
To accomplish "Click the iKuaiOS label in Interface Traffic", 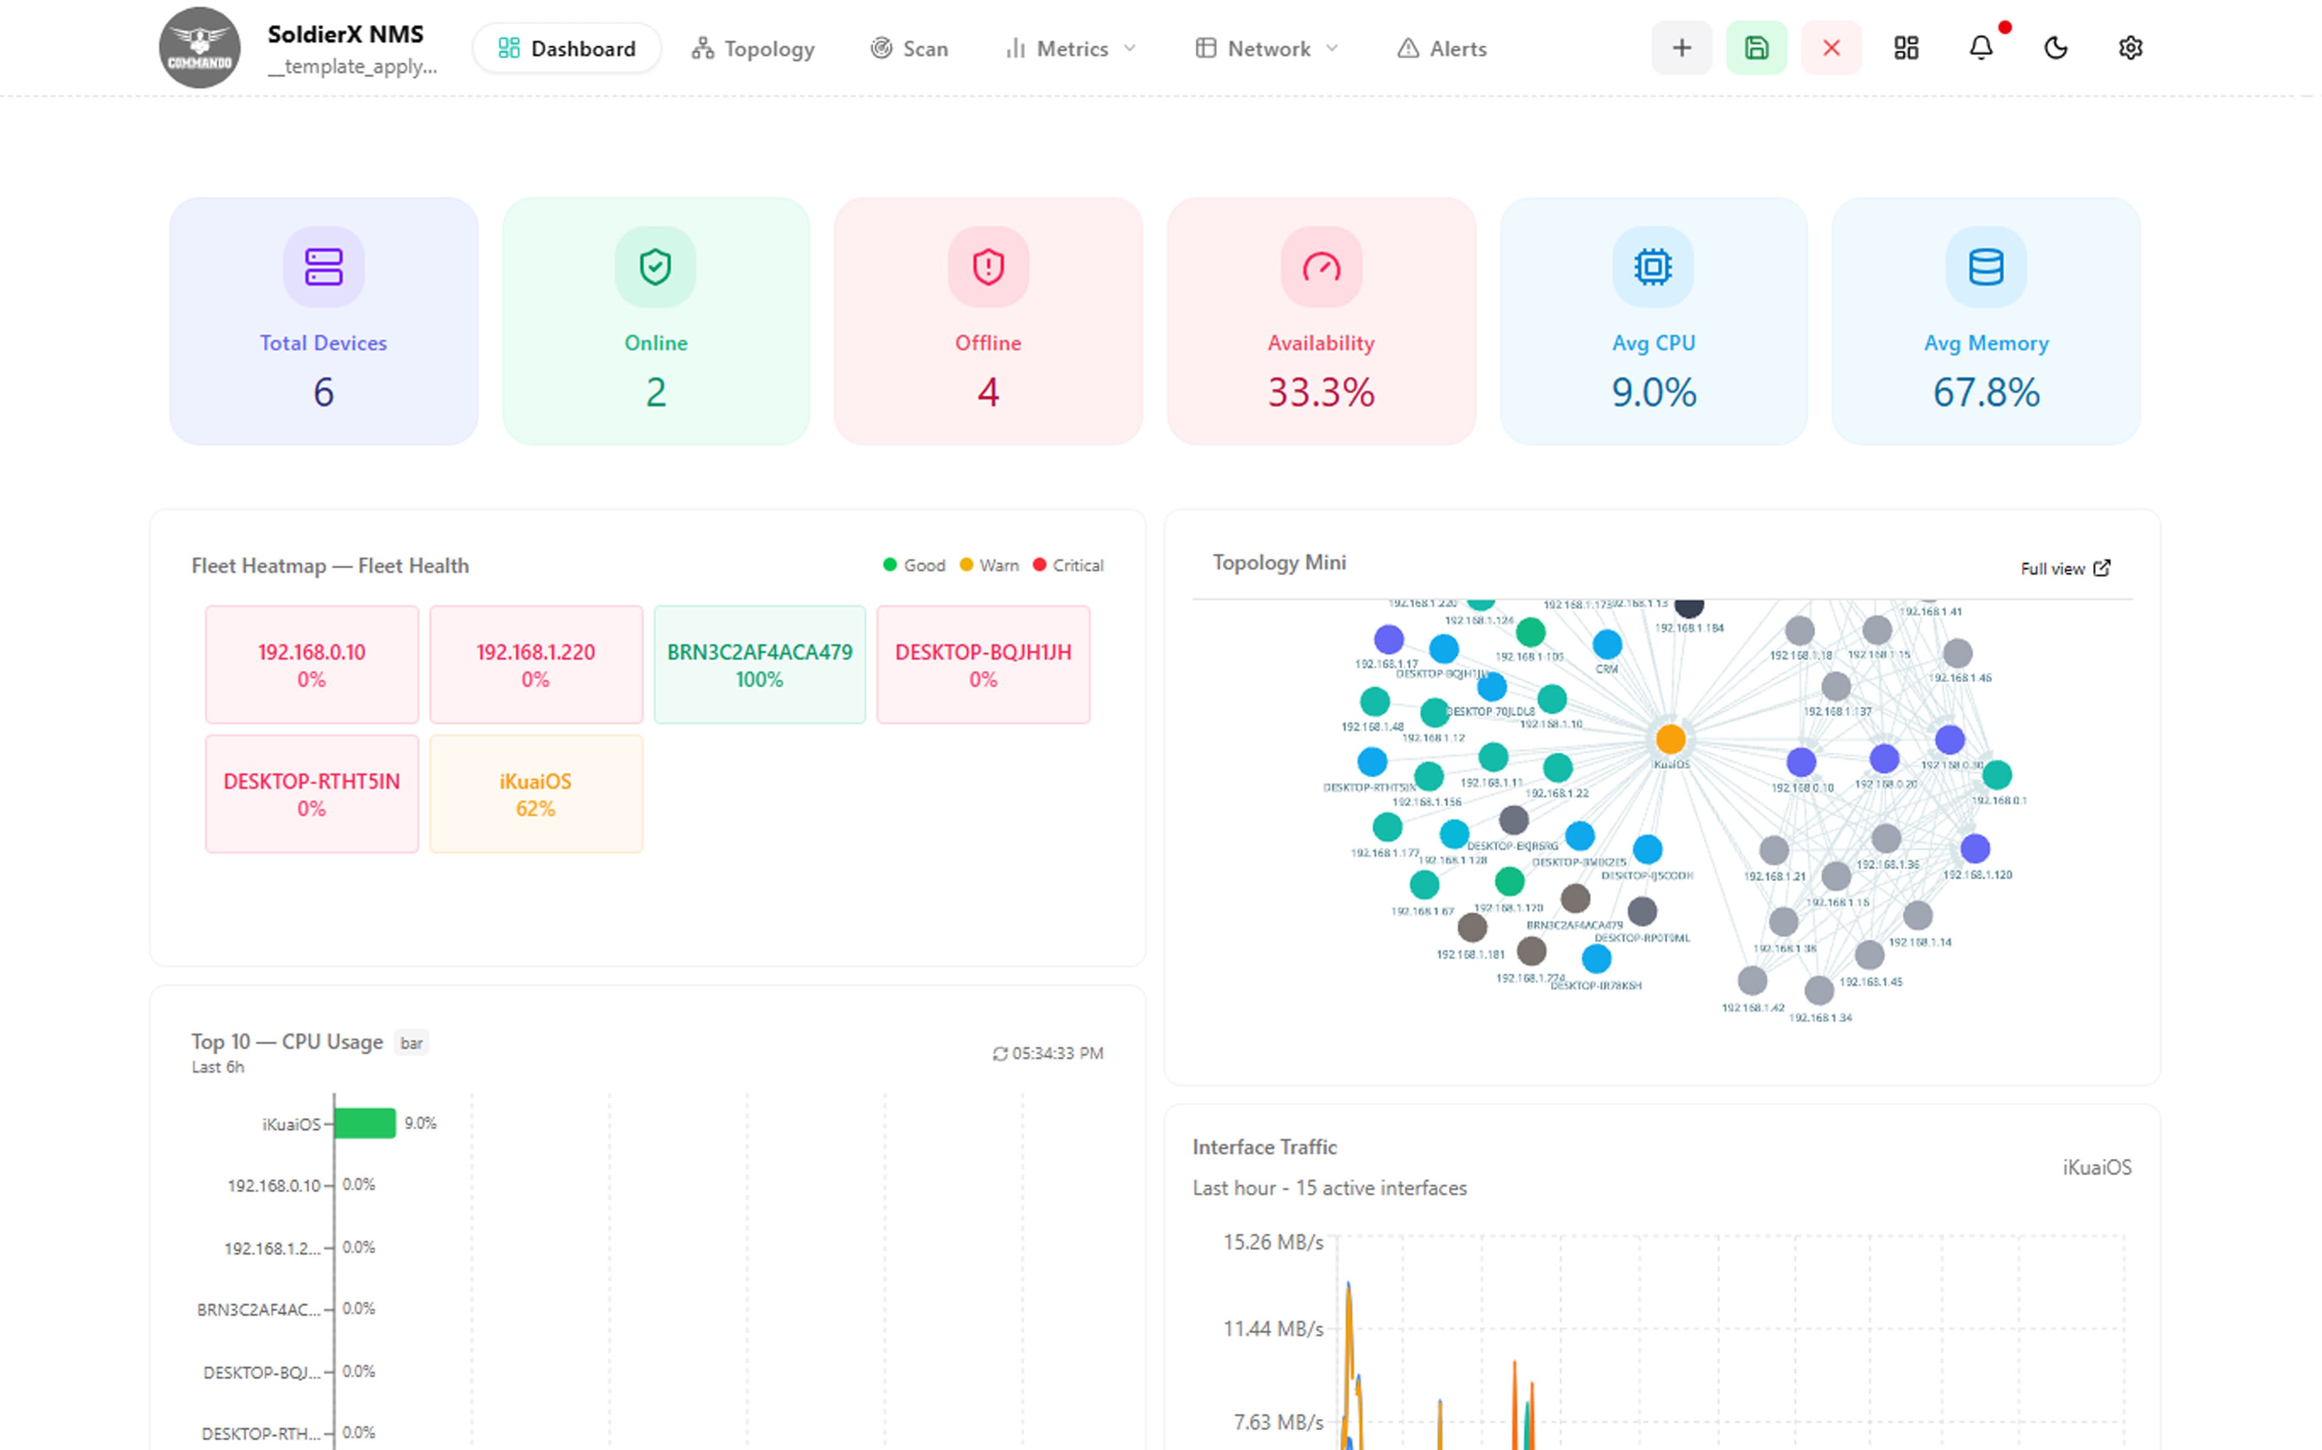I will [x=2098, y=1167].
